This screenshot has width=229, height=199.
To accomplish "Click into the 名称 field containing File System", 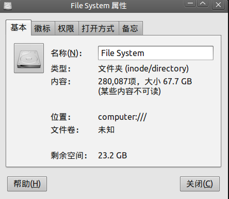I will tap(156, 53).
